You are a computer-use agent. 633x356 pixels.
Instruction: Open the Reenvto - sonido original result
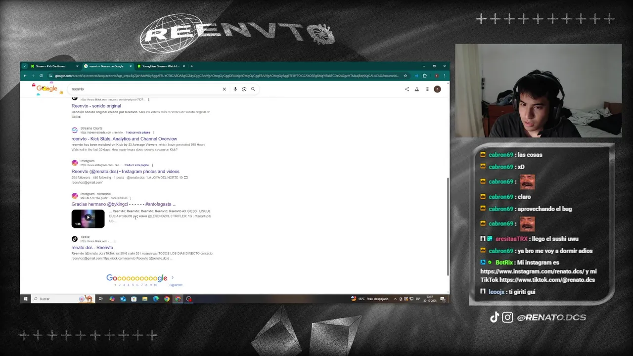(96, 106)
